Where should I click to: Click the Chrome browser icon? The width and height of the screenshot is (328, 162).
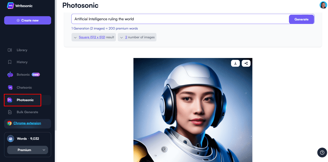click(9, 123)
